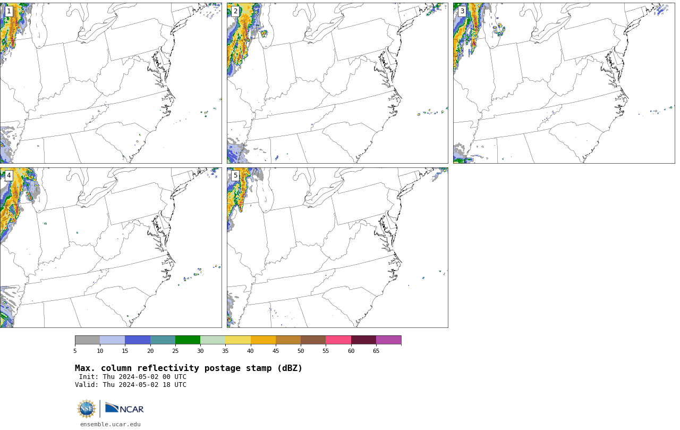The image size is (680, 430).
Task: Click the gray 5-10 dBZ color swatch
Action: coord(87,340)
